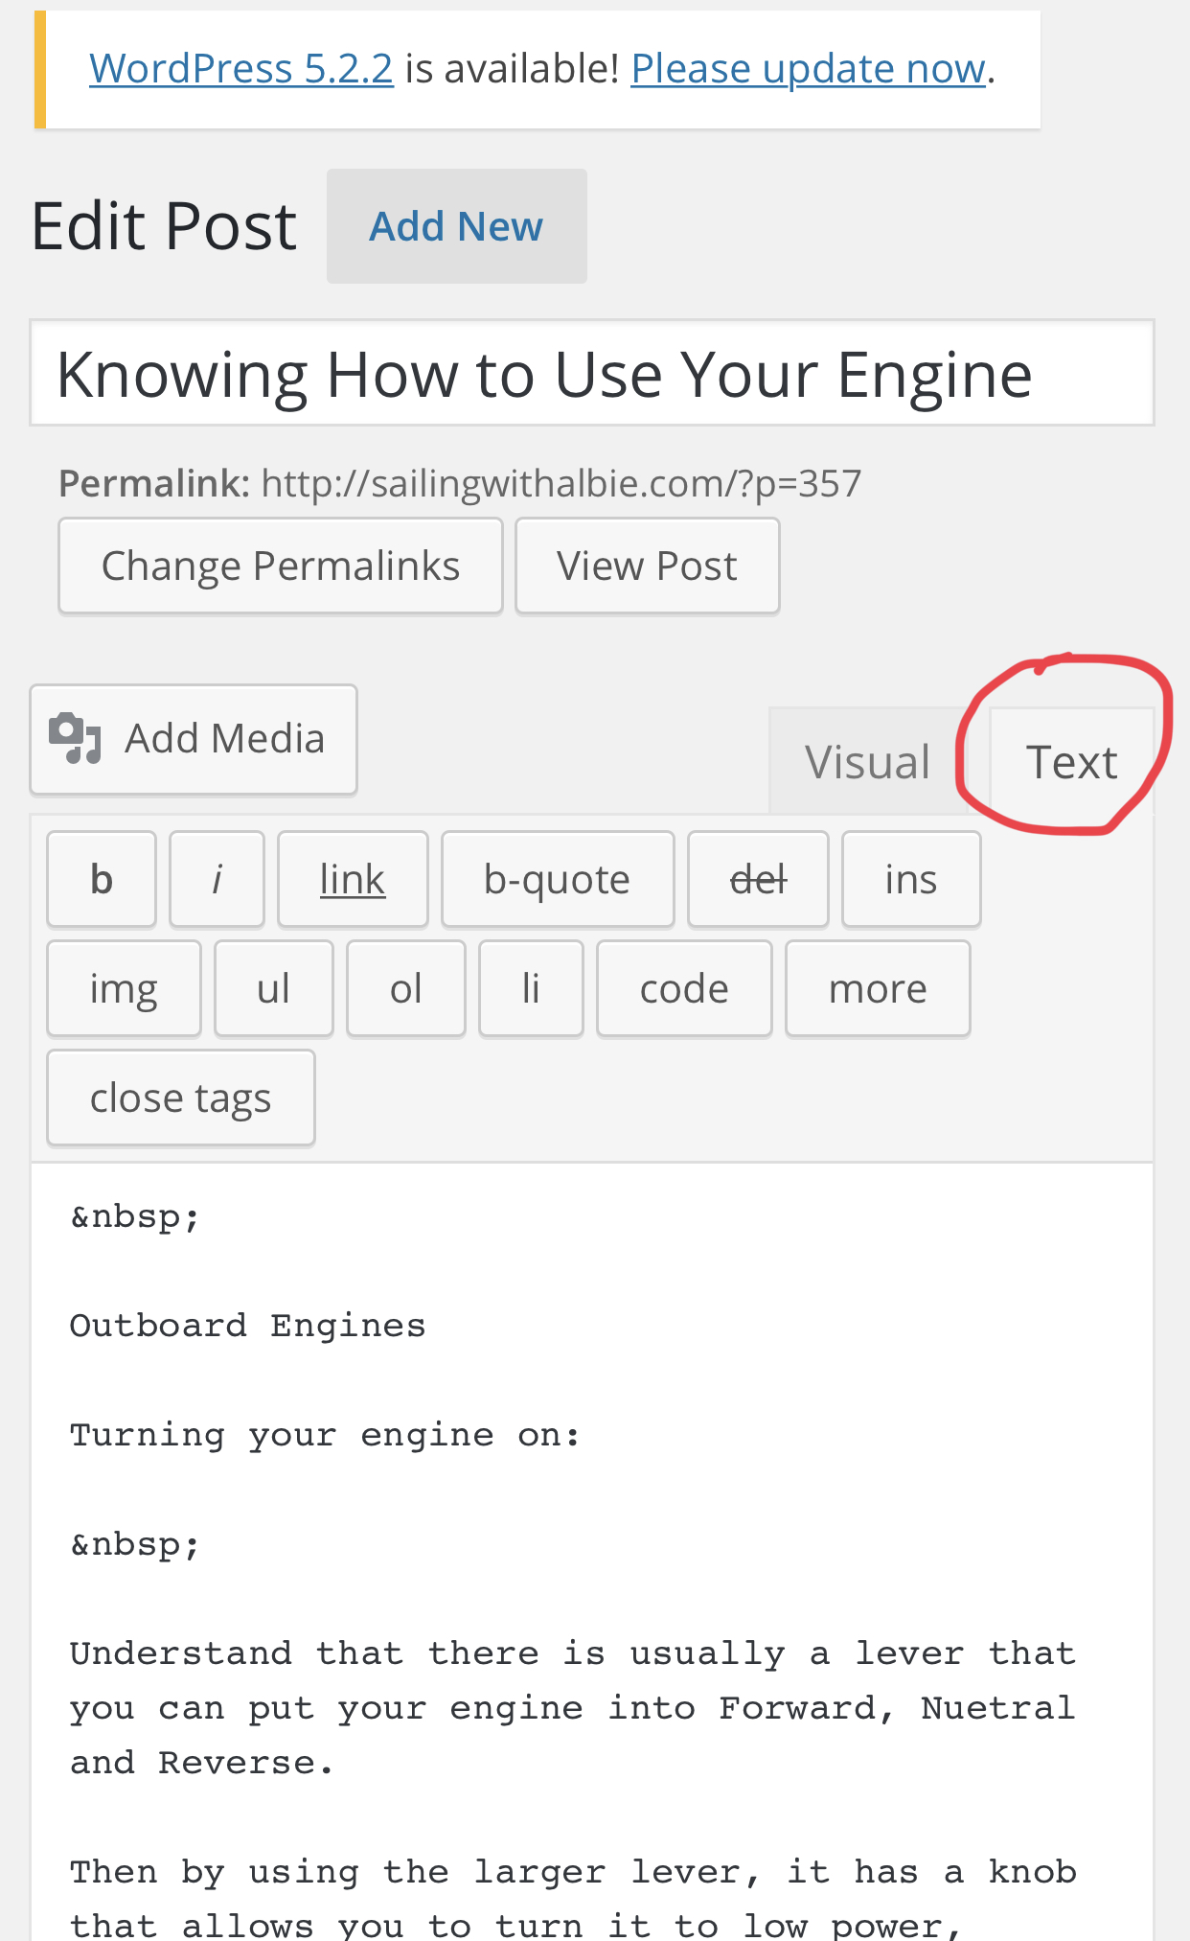Click the Add Media camera icon
This screenshot has width=1190, height=1941.
[75, 738]
